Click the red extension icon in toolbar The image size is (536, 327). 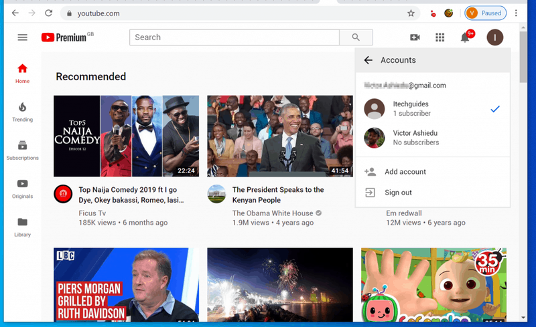433,13
